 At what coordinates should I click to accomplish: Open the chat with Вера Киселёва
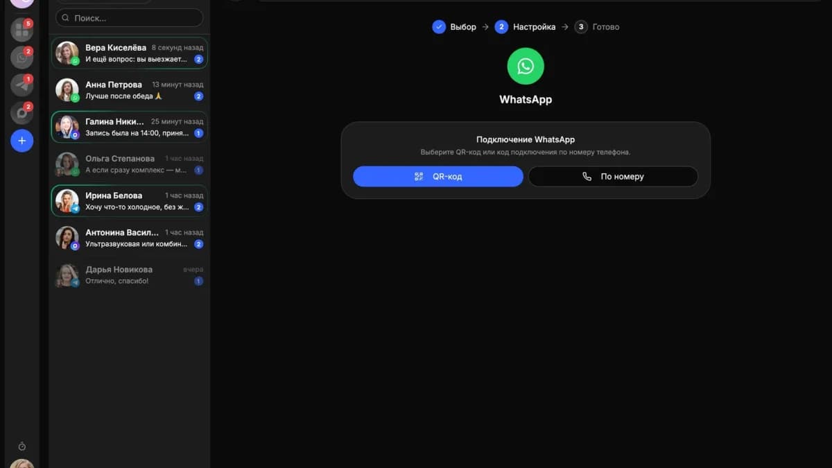coord(130,53)
